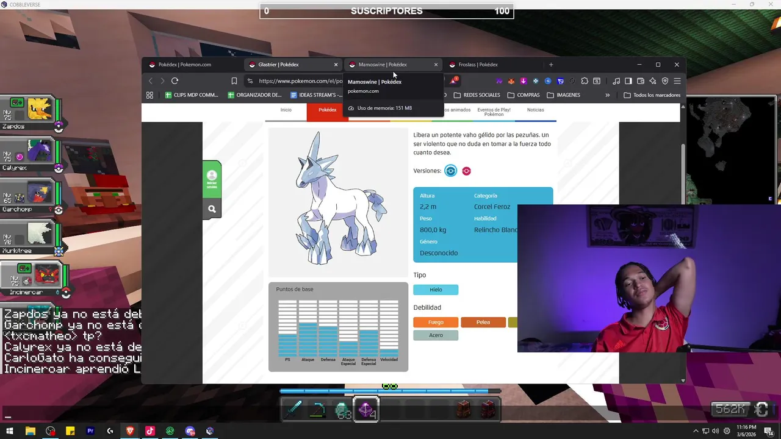Screen dimensions: 781x439
Task: Close the Glastrier | Pokédex tab
Action: coord(336,65)
